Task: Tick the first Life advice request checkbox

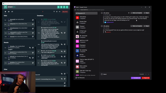Action: pyautogui.click(x=102, y=13)
